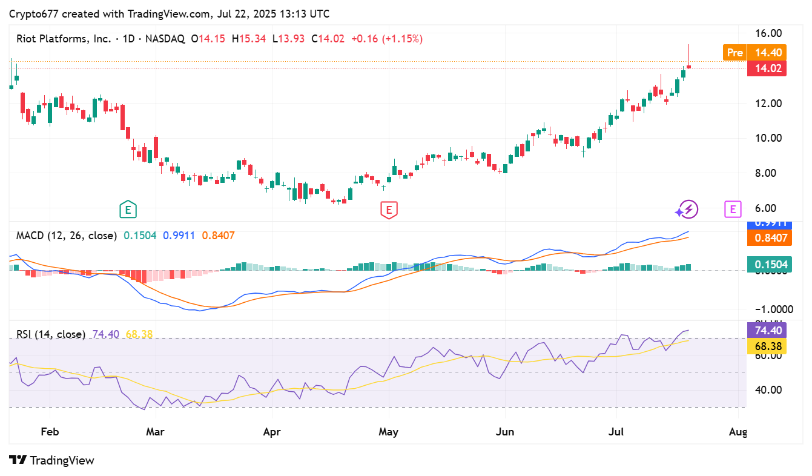Click the May label on time axis
The height and width of the screenshot is (476, 812).
pos(388,432)
